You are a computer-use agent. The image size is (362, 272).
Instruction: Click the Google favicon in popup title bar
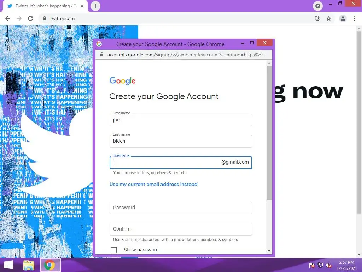tap(99, 44)
